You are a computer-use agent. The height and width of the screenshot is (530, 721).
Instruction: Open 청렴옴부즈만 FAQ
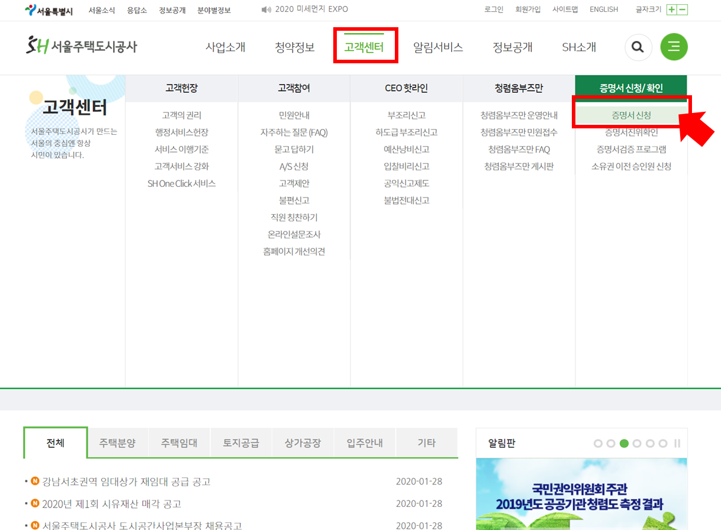coord(519,150)
